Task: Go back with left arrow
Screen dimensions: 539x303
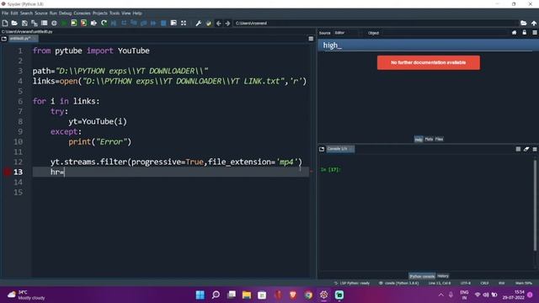Action: (x=218, y=23)
